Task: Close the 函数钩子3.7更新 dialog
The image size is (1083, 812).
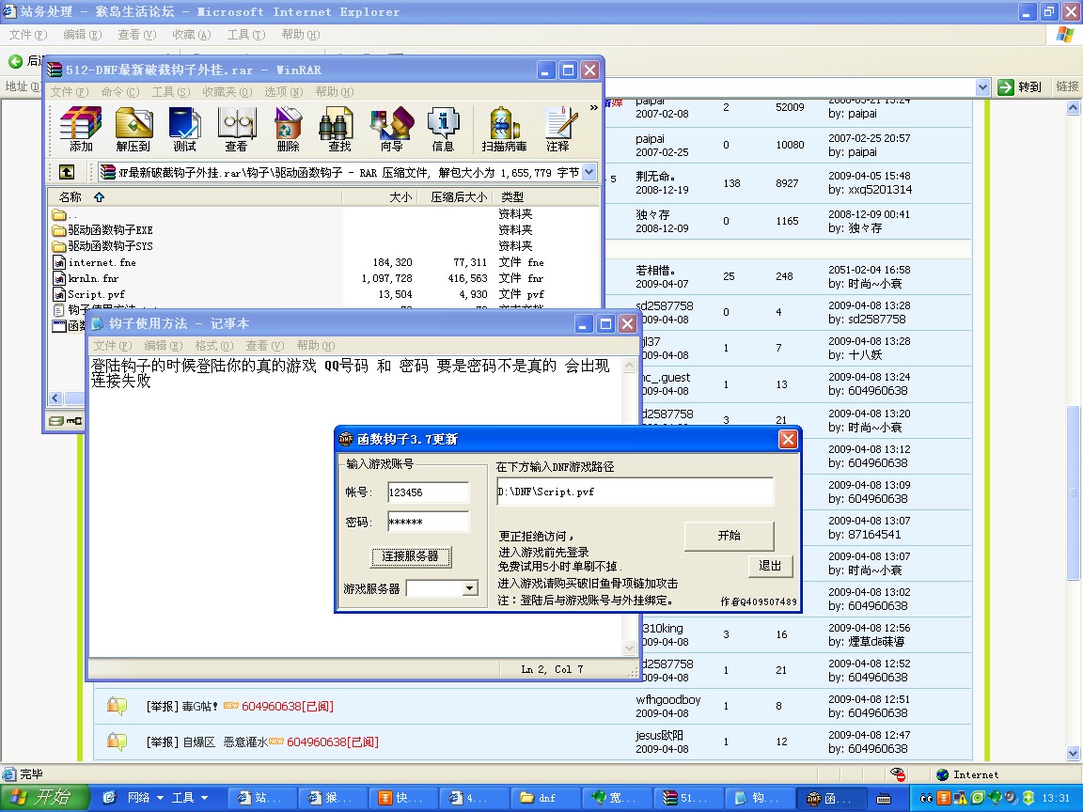Action: 788,439
